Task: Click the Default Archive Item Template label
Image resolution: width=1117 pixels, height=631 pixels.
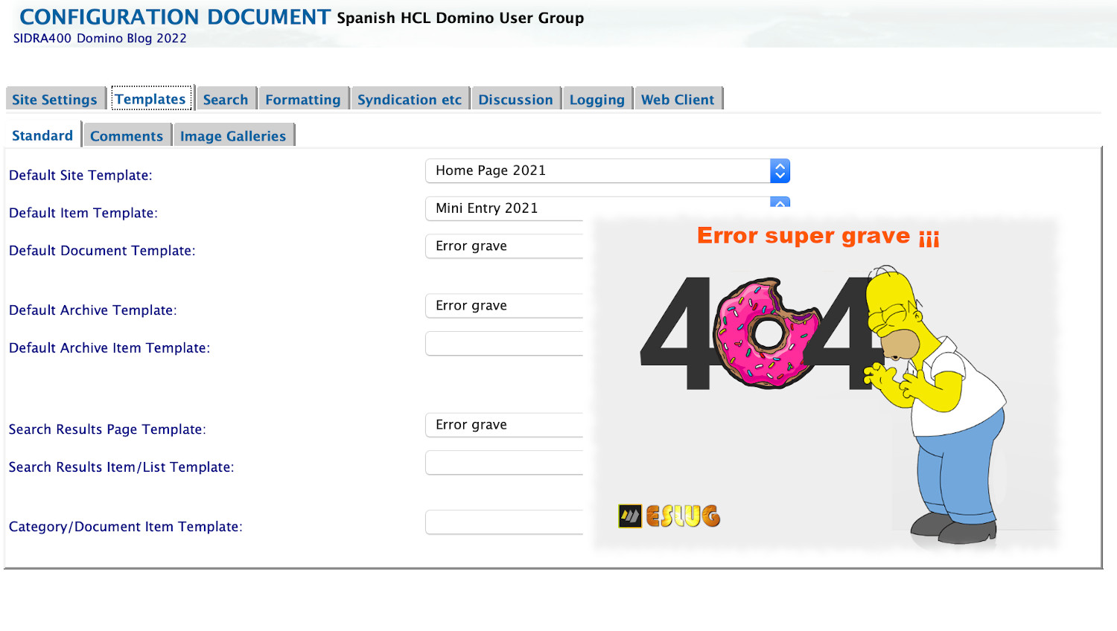Action: [109, 347]
